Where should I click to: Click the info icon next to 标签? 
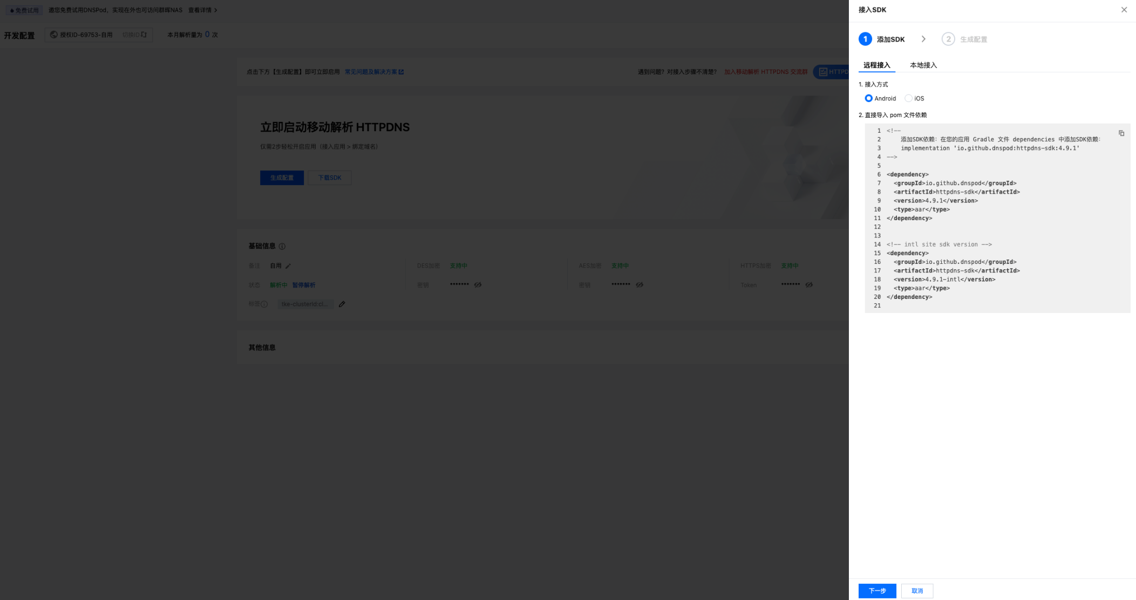point(264,304)
